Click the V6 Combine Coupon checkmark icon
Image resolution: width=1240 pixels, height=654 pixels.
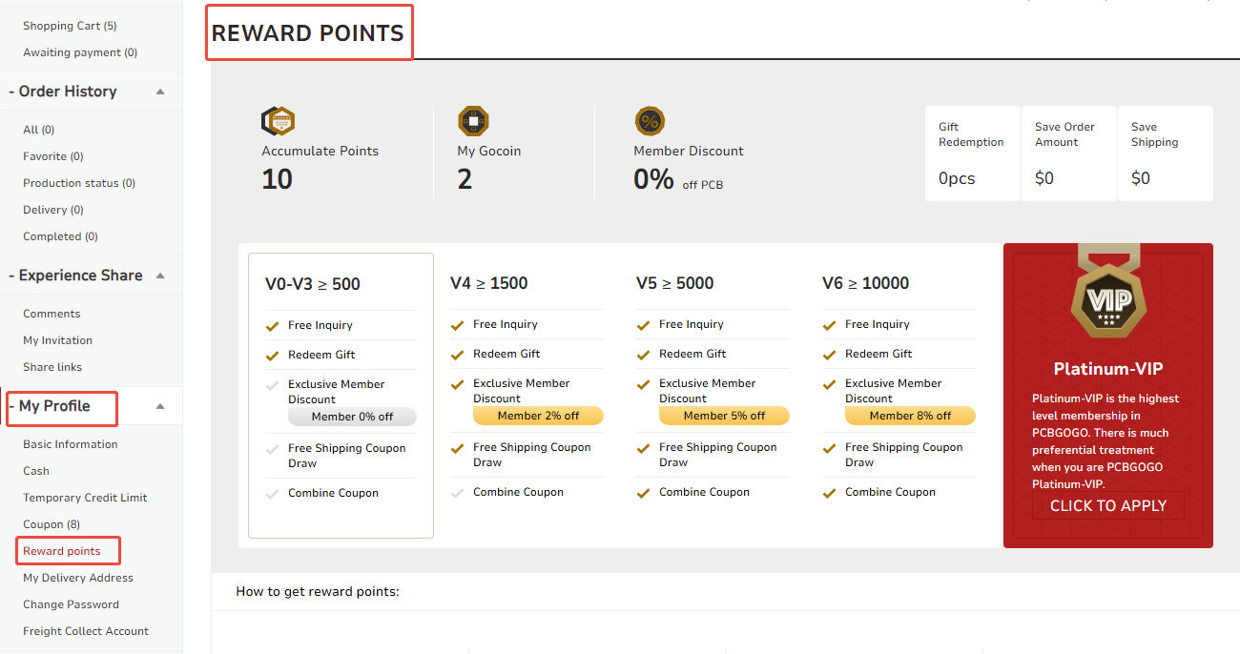tap(829, 493)
